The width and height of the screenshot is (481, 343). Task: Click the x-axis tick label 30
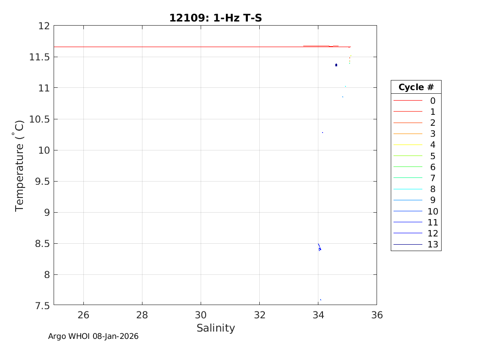(x=201, y=315)
